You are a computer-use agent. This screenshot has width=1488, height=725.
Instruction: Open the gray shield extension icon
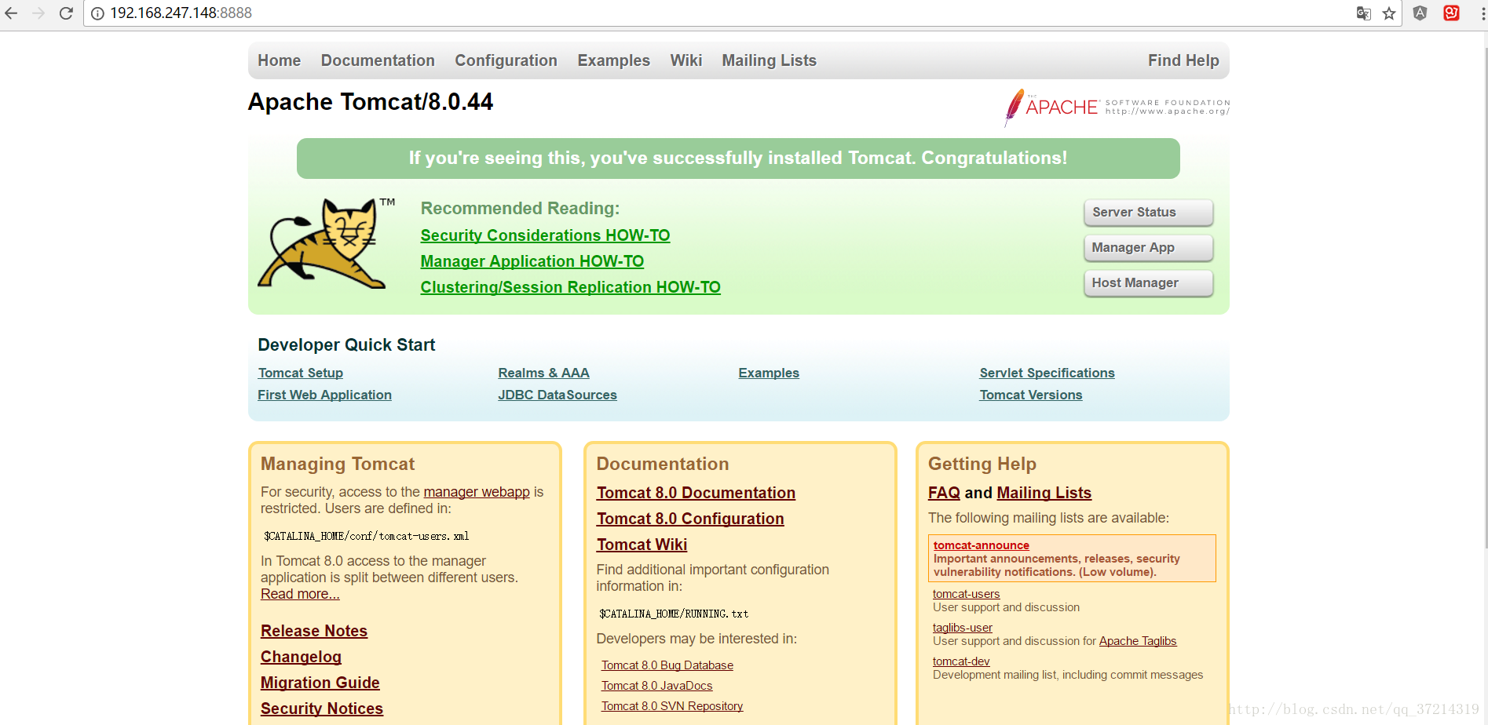pos(1420,13)
